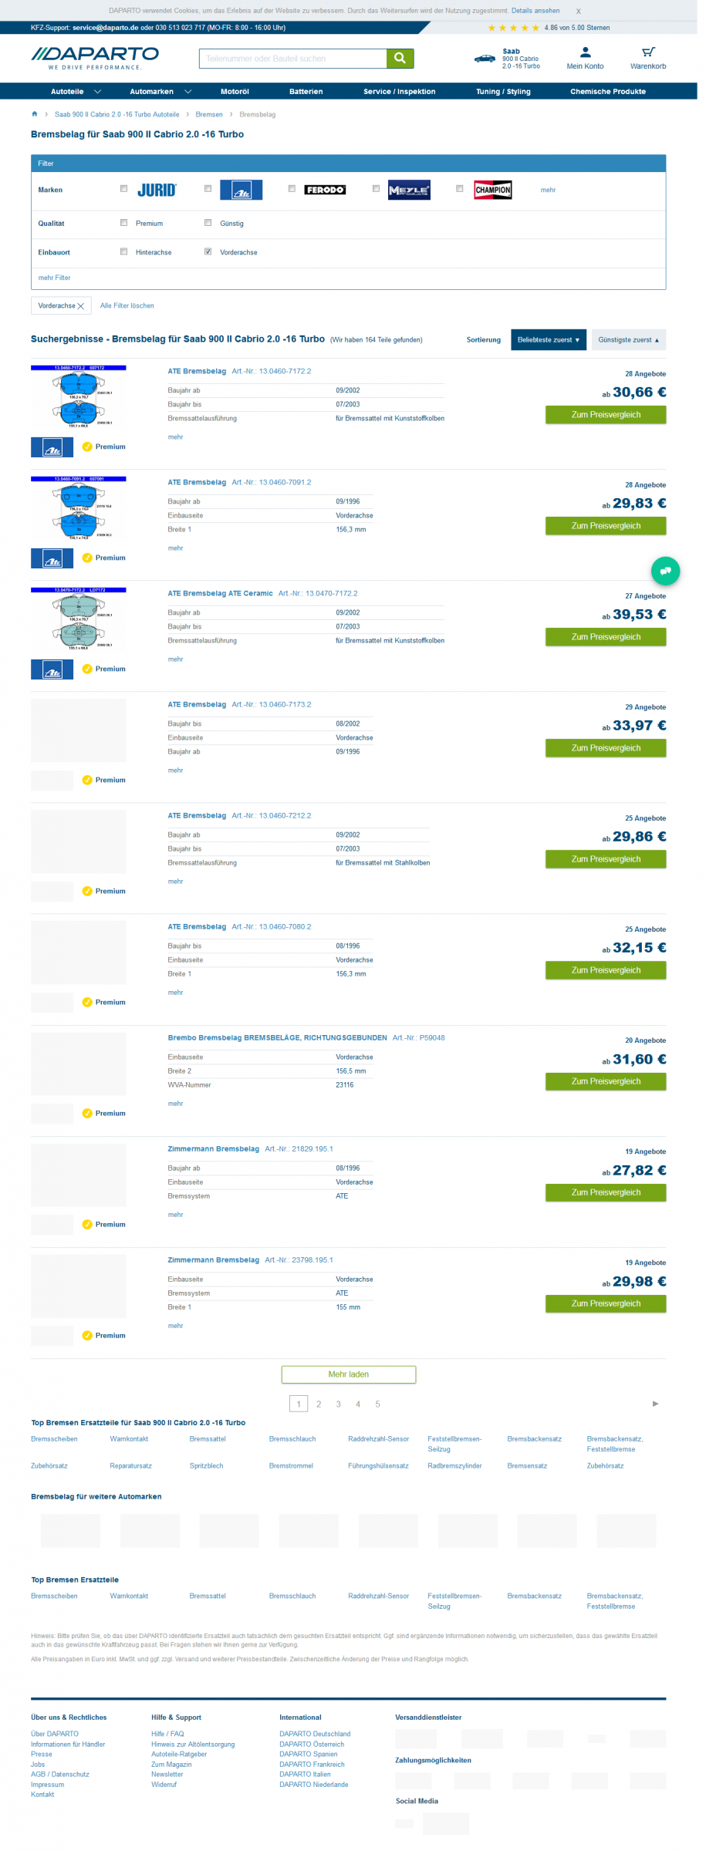Click Alle Filter löschen link
Viewport: 706px width, 1851px height.
click(127, 306)
